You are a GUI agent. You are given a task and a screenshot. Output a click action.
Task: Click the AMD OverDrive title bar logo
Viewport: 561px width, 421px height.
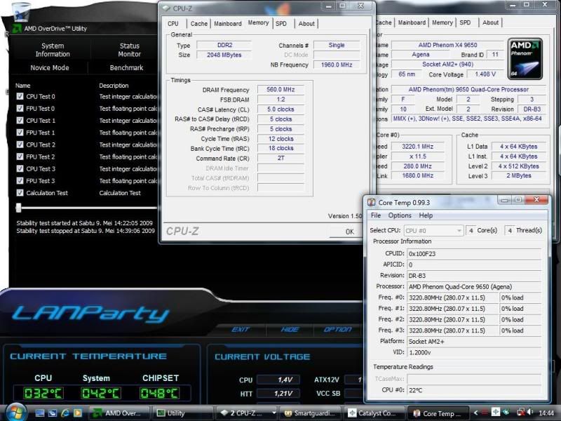(16, 29)
